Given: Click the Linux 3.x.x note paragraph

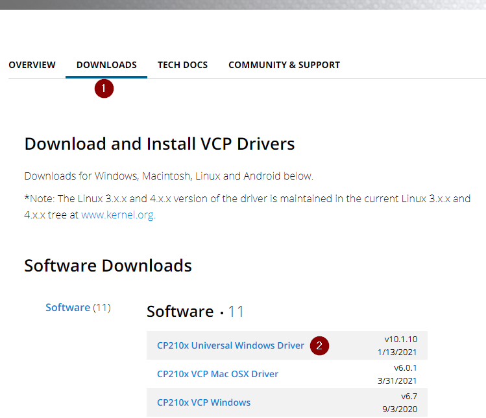Looking at the screenshot, I should click(x=247, y=207).
